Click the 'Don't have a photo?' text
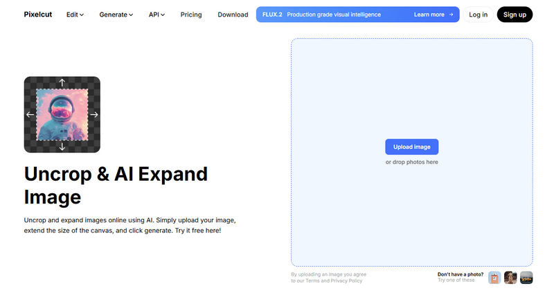The width and height of the screenshot is (554, 304). 461,274
